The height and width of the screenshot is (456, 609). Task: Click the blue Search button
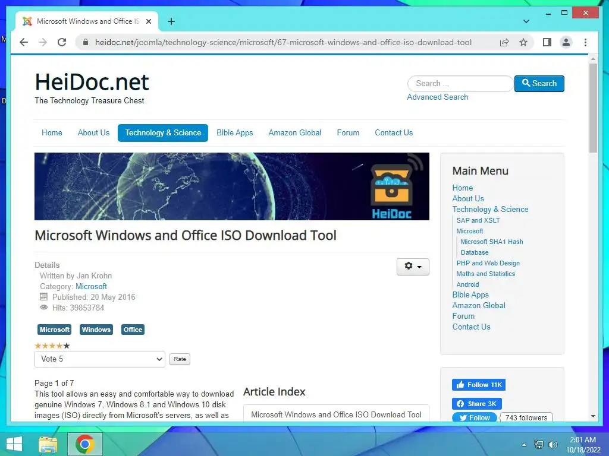(539, 83)
